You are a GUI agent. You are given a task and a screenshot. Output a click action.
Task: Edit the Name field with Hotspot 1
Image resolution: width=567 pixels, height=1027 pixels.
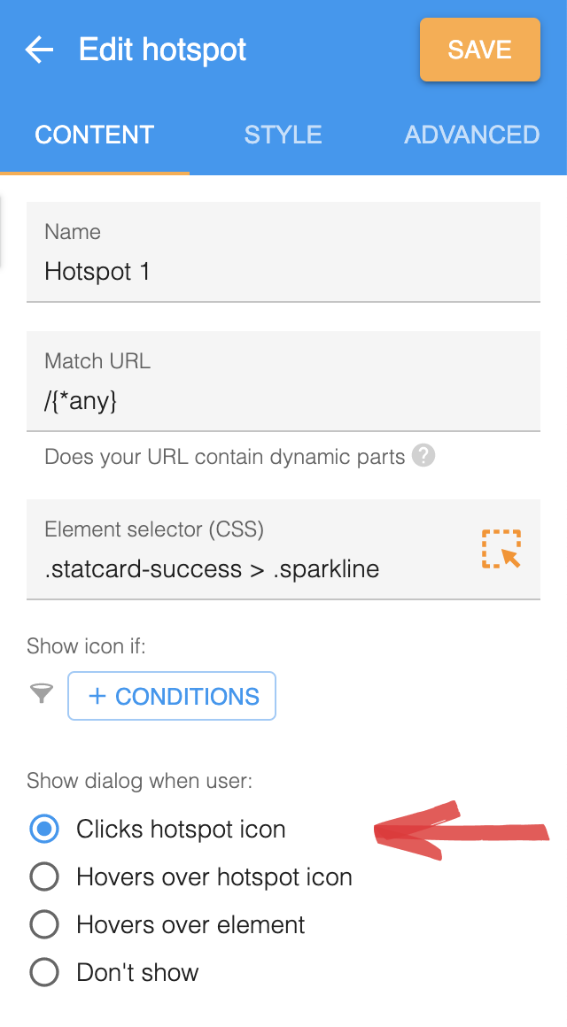click(283, 252)
